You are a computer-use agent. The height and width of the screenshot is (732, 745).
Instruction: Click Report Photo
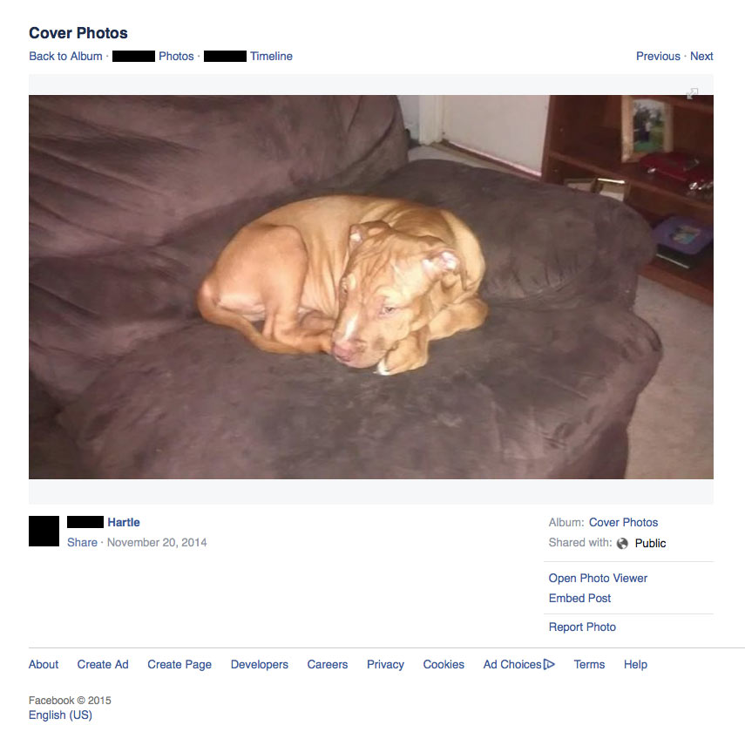582,627
